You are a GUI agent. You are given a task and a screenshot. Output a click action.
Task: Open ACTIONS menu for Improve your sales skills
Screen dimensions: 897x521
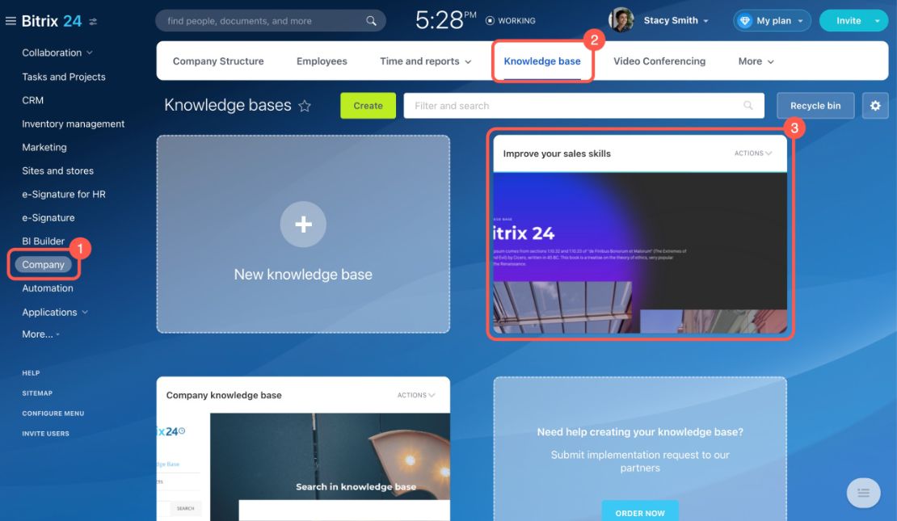click(753, 153)
